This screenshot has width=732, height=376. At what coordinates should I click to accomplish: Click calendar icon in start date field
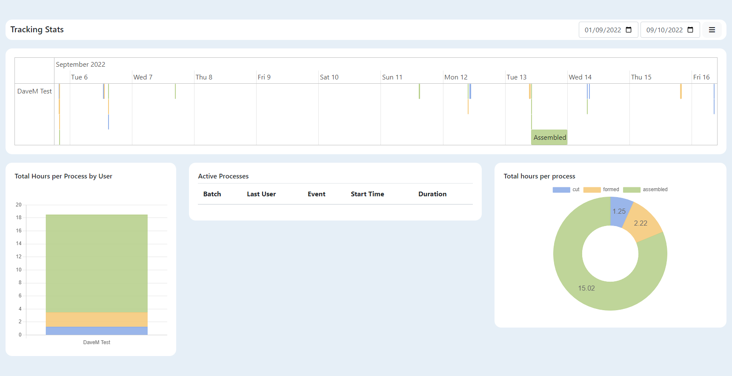(629, 30)
